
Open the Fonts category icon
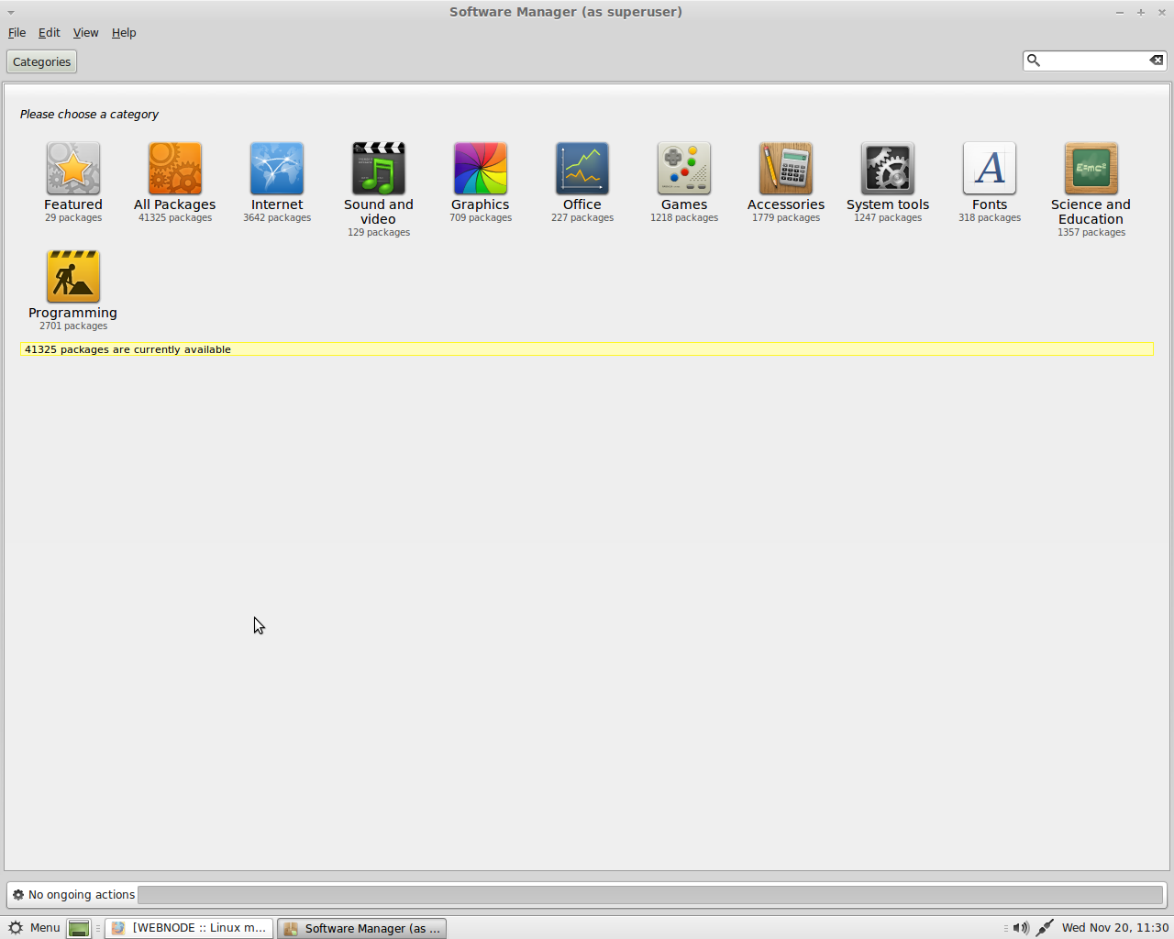point(990,169)
